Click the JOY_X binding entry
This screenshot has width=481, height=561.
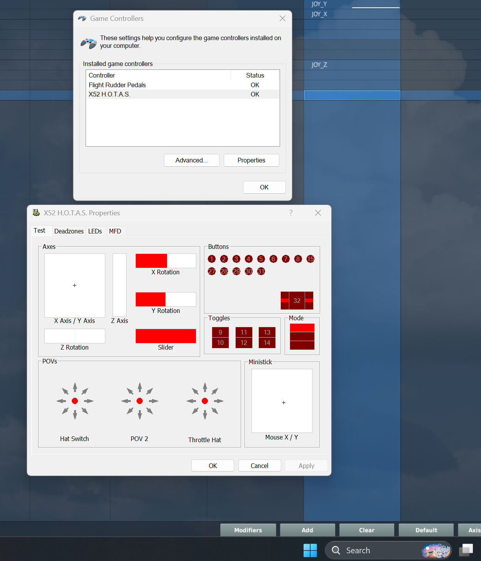tap(319, 14)
